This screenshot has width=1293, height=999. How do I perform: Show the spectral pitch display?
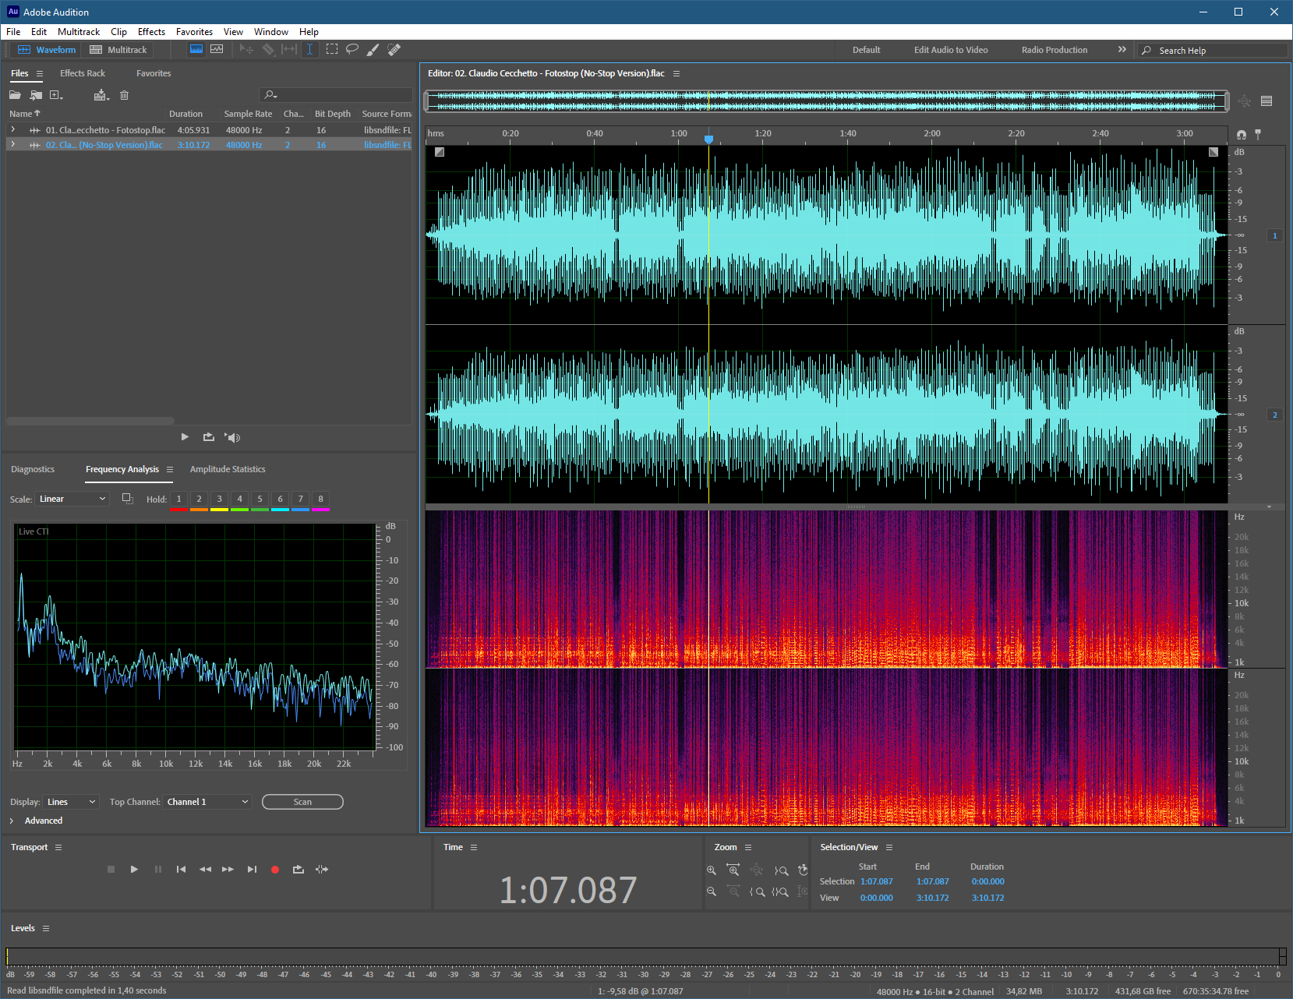click(x=217, y=49)
